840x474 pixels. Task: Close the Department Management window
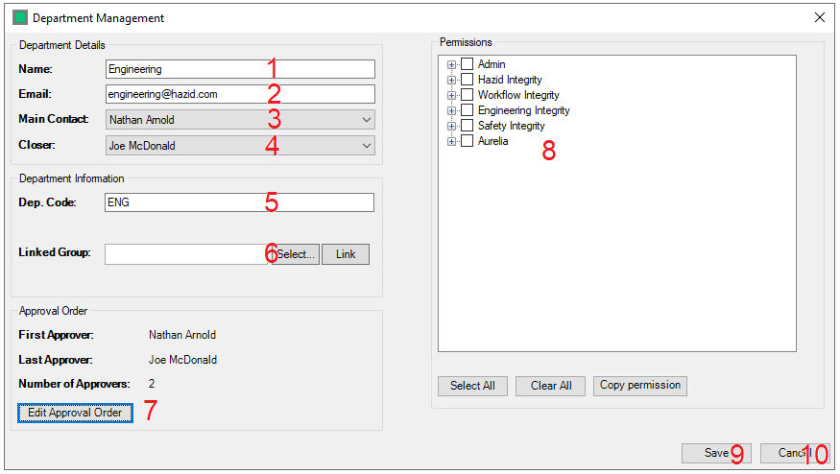tap(819, 17)
